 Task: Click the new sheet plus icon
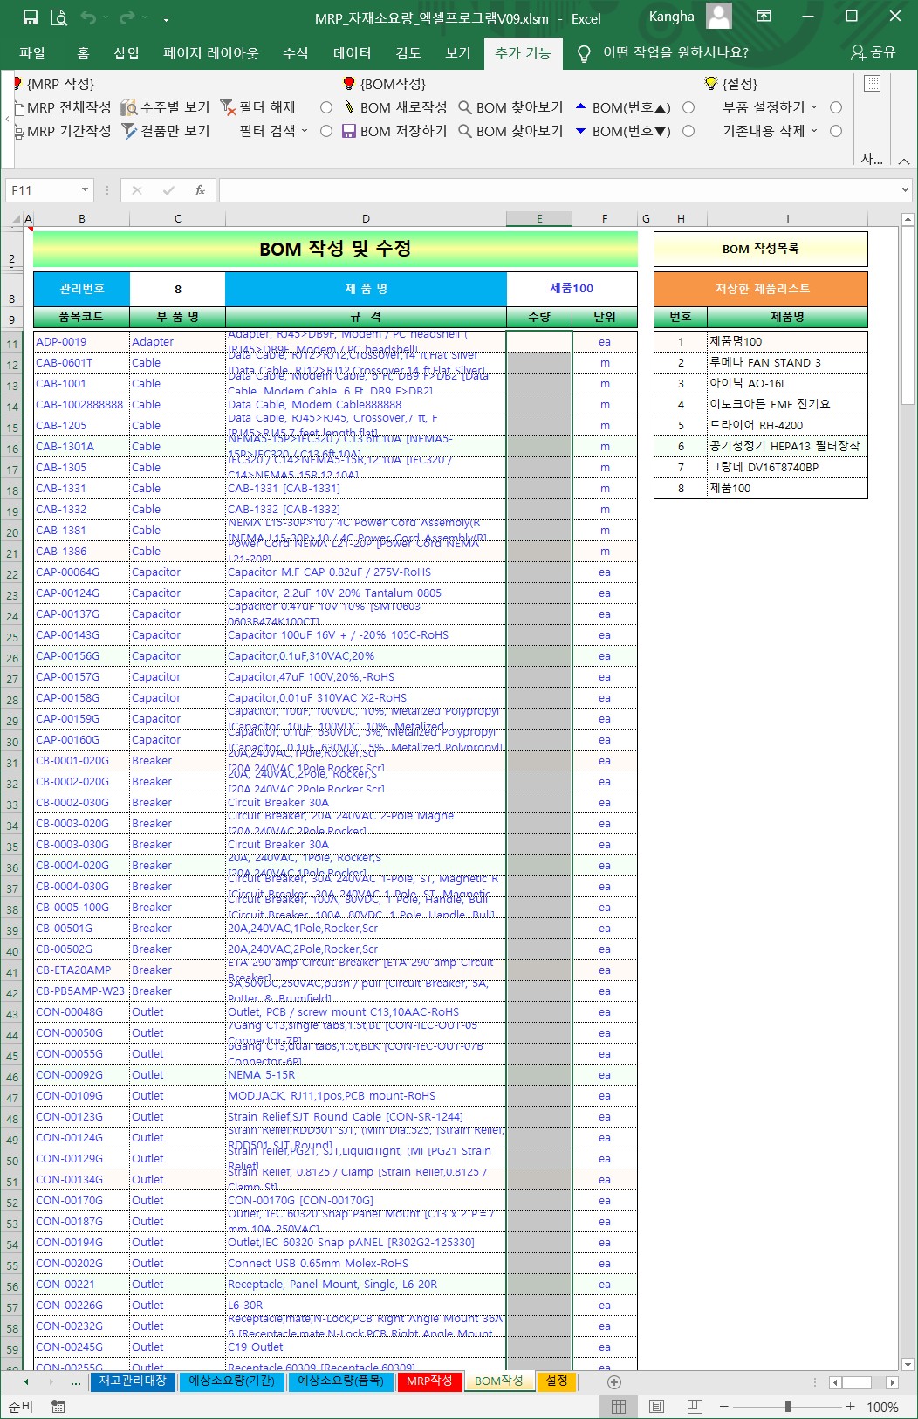pos(614,1382)
